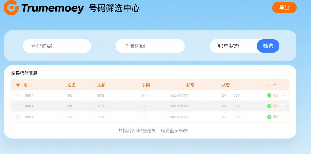Click green status icon in row 252
The width and height of the screenshot is (311, 154).
tap(269, 95)
